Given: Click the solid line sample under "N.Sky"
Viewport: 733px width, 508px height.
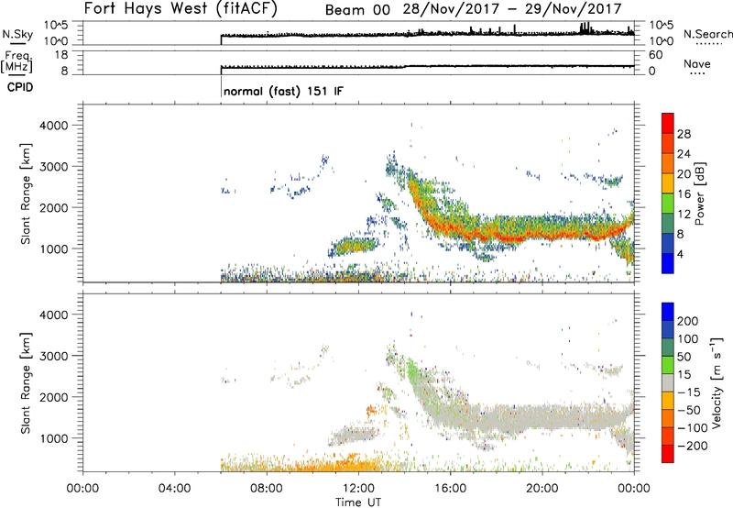Looking at the screenshot, I should tap(17, 44).
